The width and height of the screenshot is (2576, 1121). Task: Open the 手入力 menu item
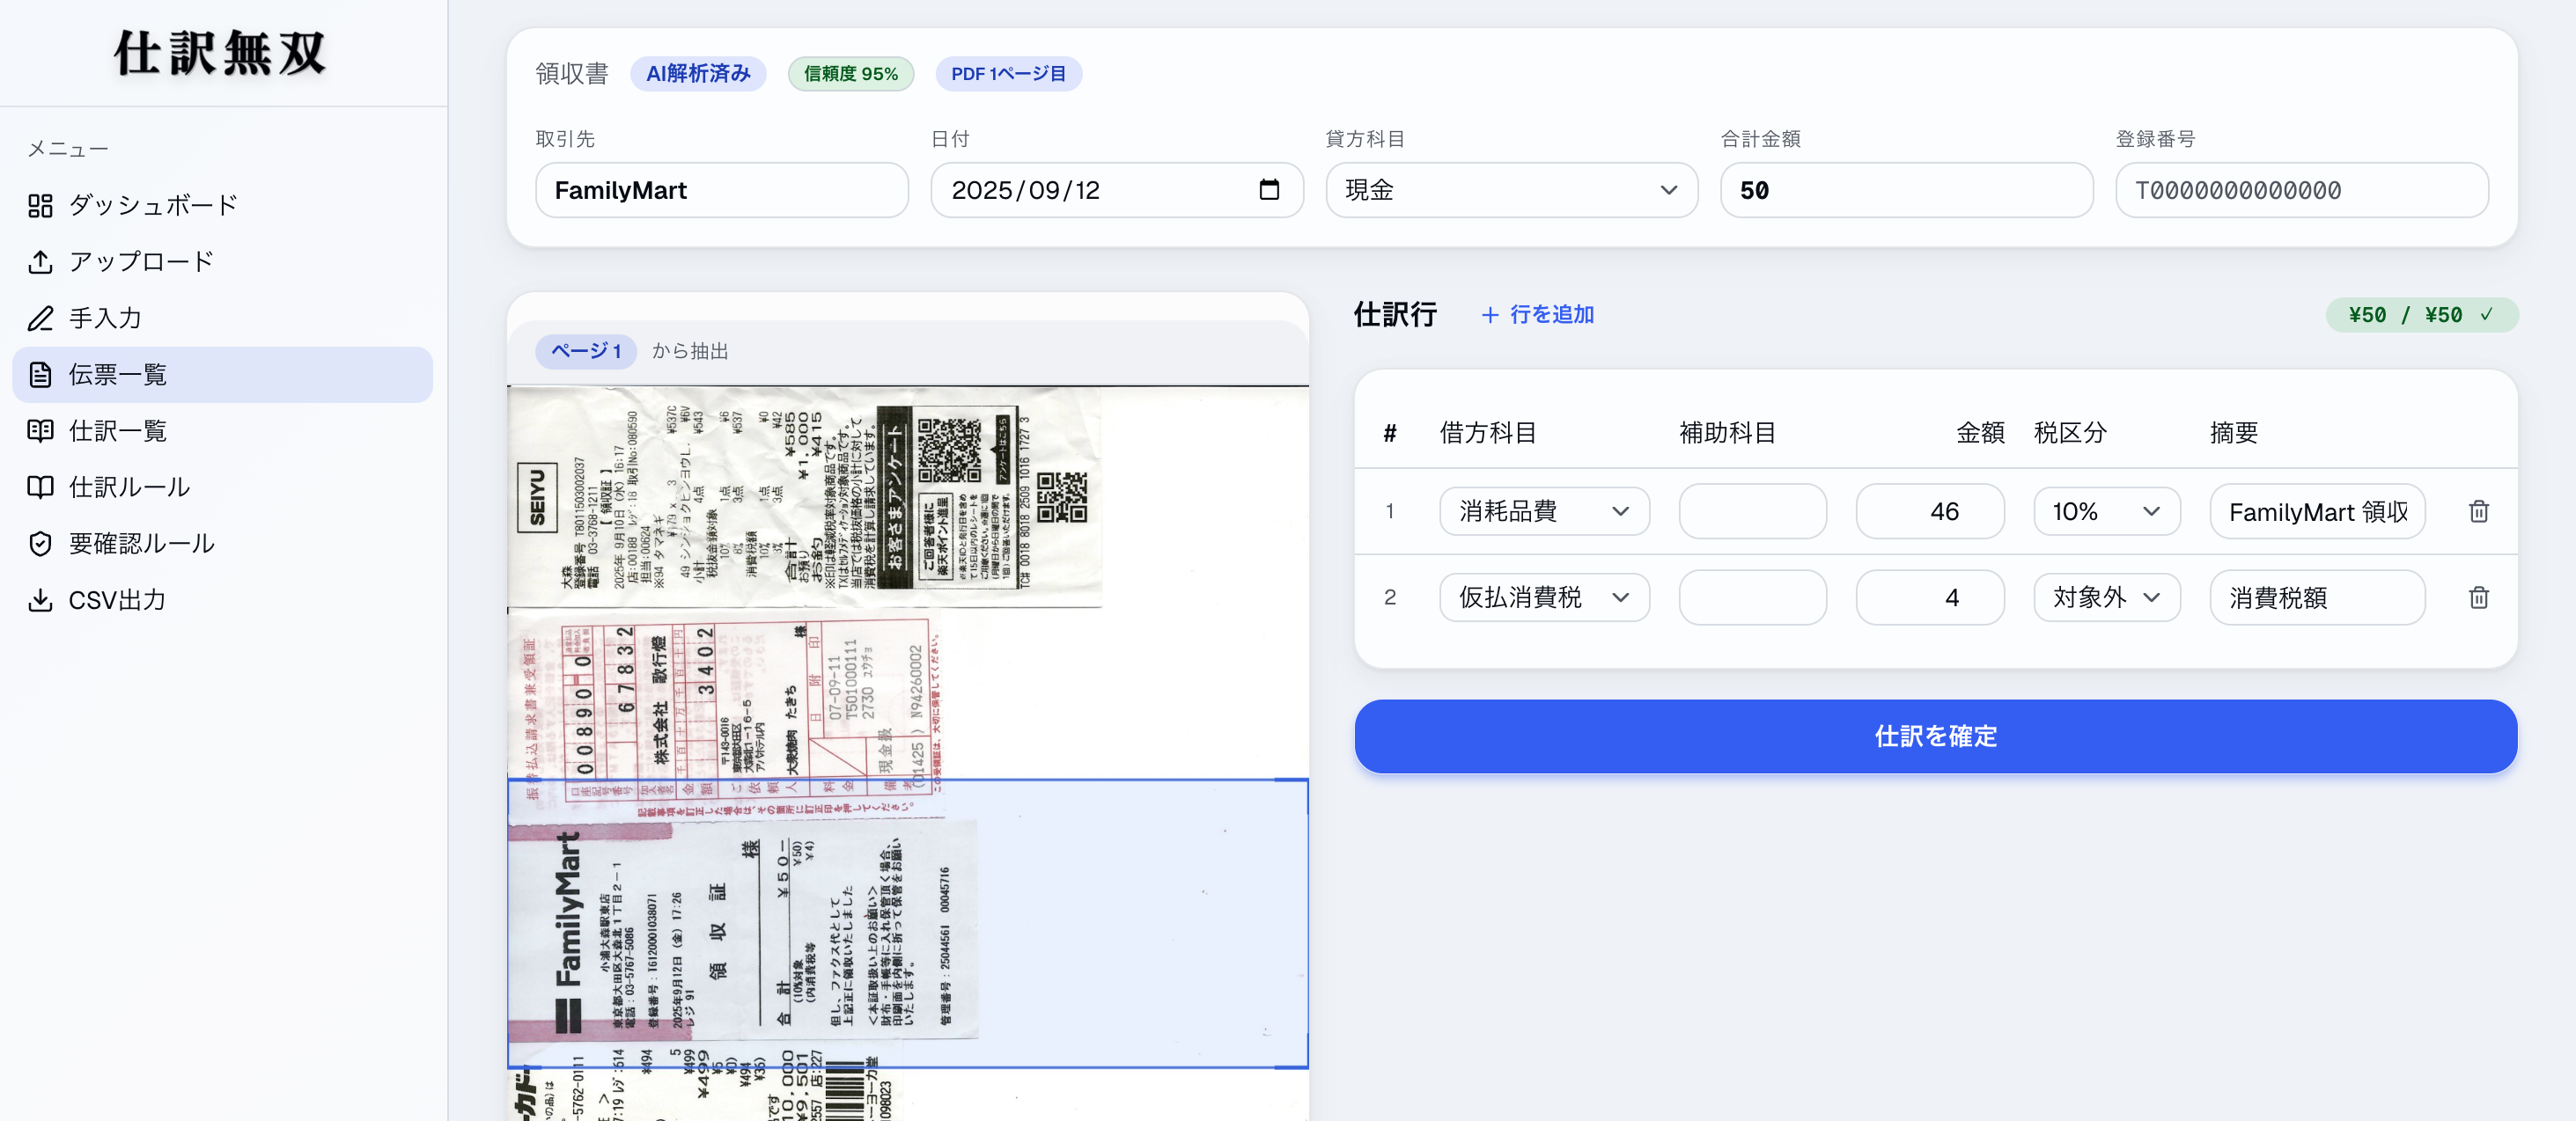coord(222,318)
